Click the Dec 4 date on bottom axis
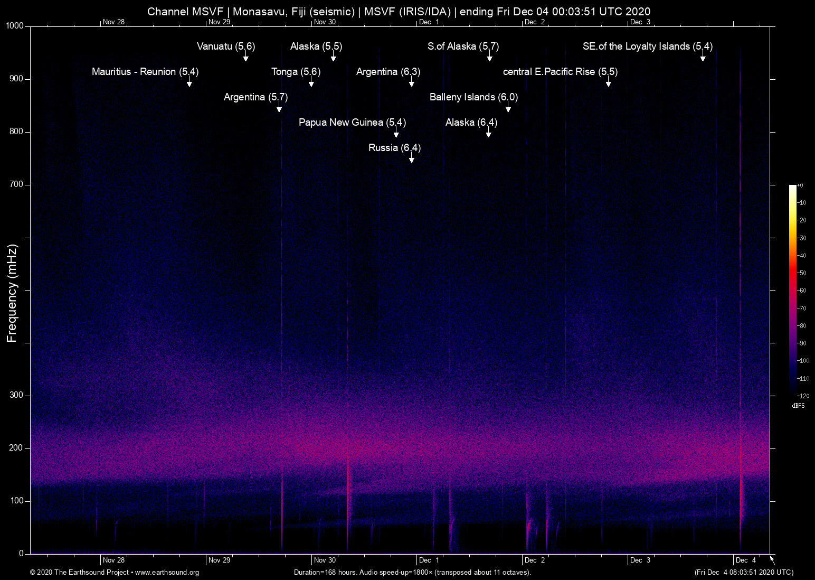This screenshot has height=580, width=815. pos(746,560)
